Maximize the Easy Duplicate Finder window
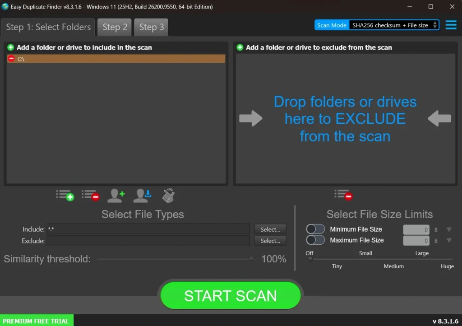Image resolution: width=462 pixels, height=326 pixels. pyautogui.click(x=431, y=6)
